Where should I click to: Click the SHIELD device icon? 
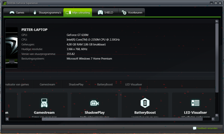point(100,13)
